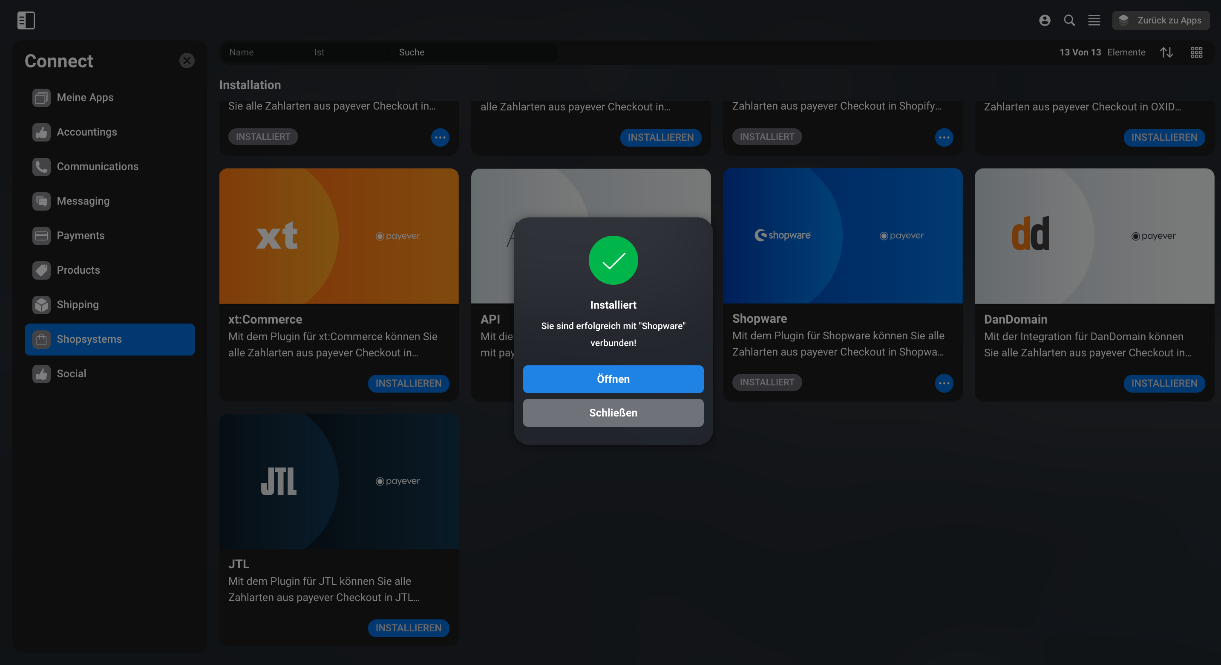Open the DanDomain thumbnail image

(1094, 236)
